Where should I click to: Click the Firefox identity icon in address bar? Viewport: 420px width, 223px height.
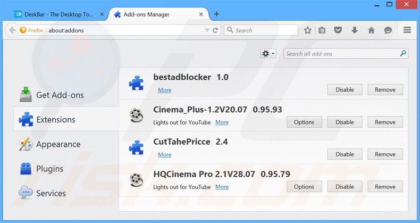click(31, 30)
